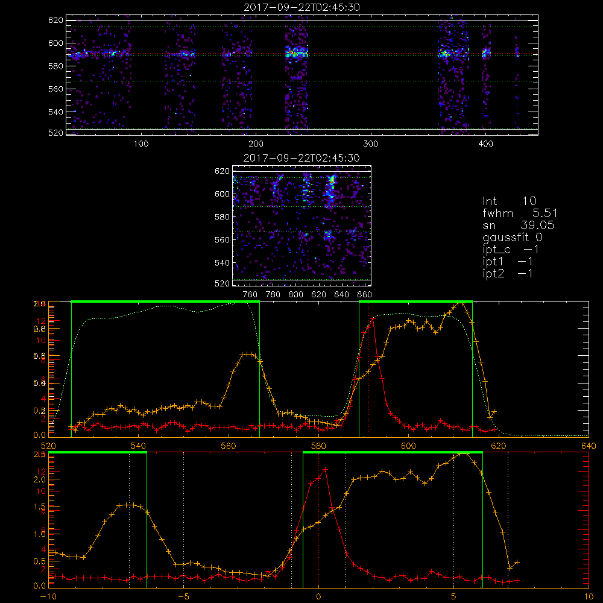Image resolution: width=603 pixels, height=603 pixels.
Task: Click the 'sn 39.05' value line
Action: [518, 225]
